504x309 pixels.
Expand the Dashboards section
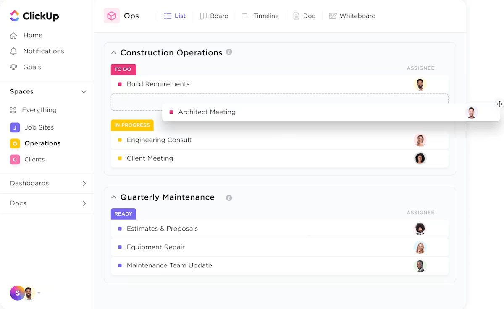point(84,183)
